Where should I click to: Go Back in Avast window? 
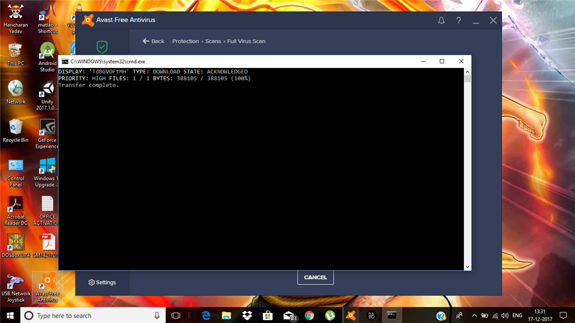click(153, 41)
